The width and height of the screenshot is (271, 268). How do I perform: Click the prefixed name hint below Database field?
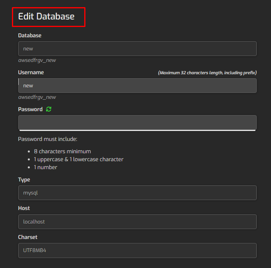pos(37,60)
